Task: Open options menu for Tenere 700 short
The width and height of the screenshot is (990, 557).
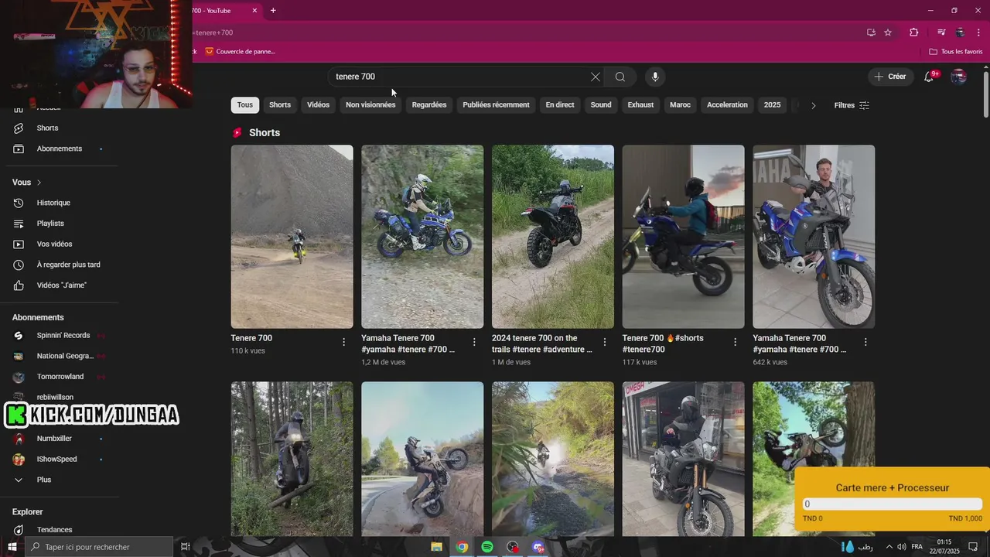Action: [344, 341]
